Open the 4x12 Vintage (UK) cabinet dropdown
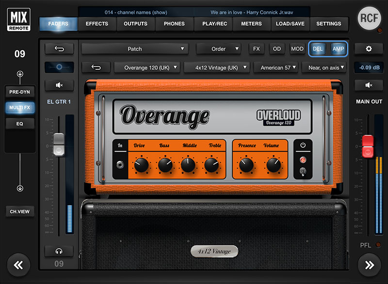The width and height of the screenshot is (388, 284). (217, 67)
